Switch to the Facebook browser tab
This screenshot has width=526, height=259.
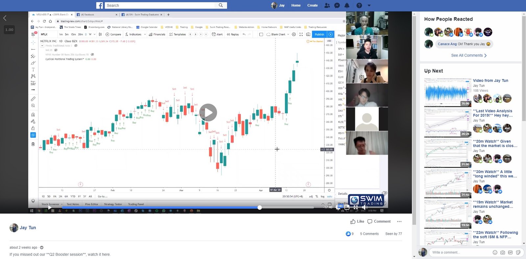97,15
